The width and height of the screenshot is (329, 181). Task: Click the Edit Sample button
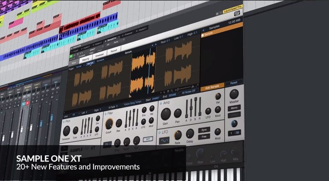coord(212,87)
